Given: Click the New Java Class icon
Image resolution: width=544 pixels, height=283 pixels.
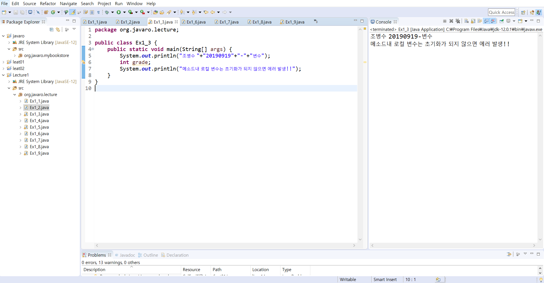Looking at the screenshot, I should [x=53, y=12].
